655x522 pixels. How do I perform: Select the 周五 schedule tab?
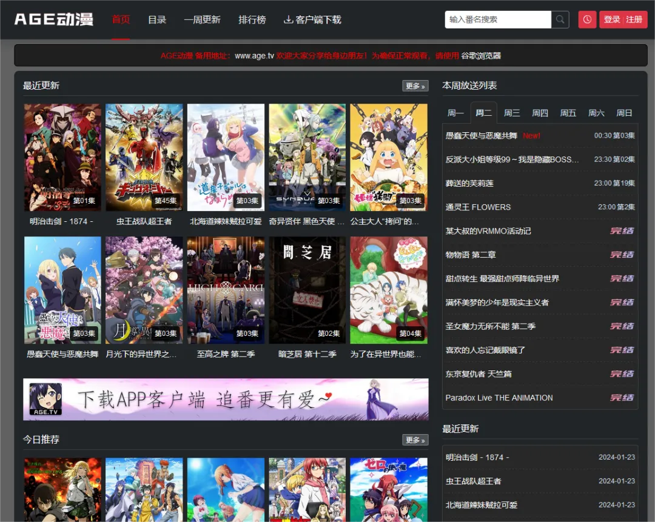point(568,113)
